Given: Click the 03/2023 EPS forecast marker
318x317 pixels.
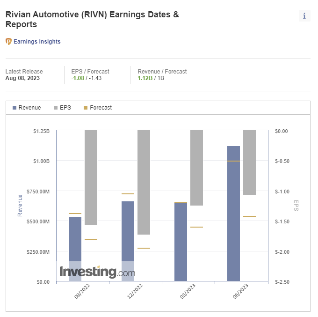Looking at the screenshot, I should pyautogui.click(x=196, y=227).
